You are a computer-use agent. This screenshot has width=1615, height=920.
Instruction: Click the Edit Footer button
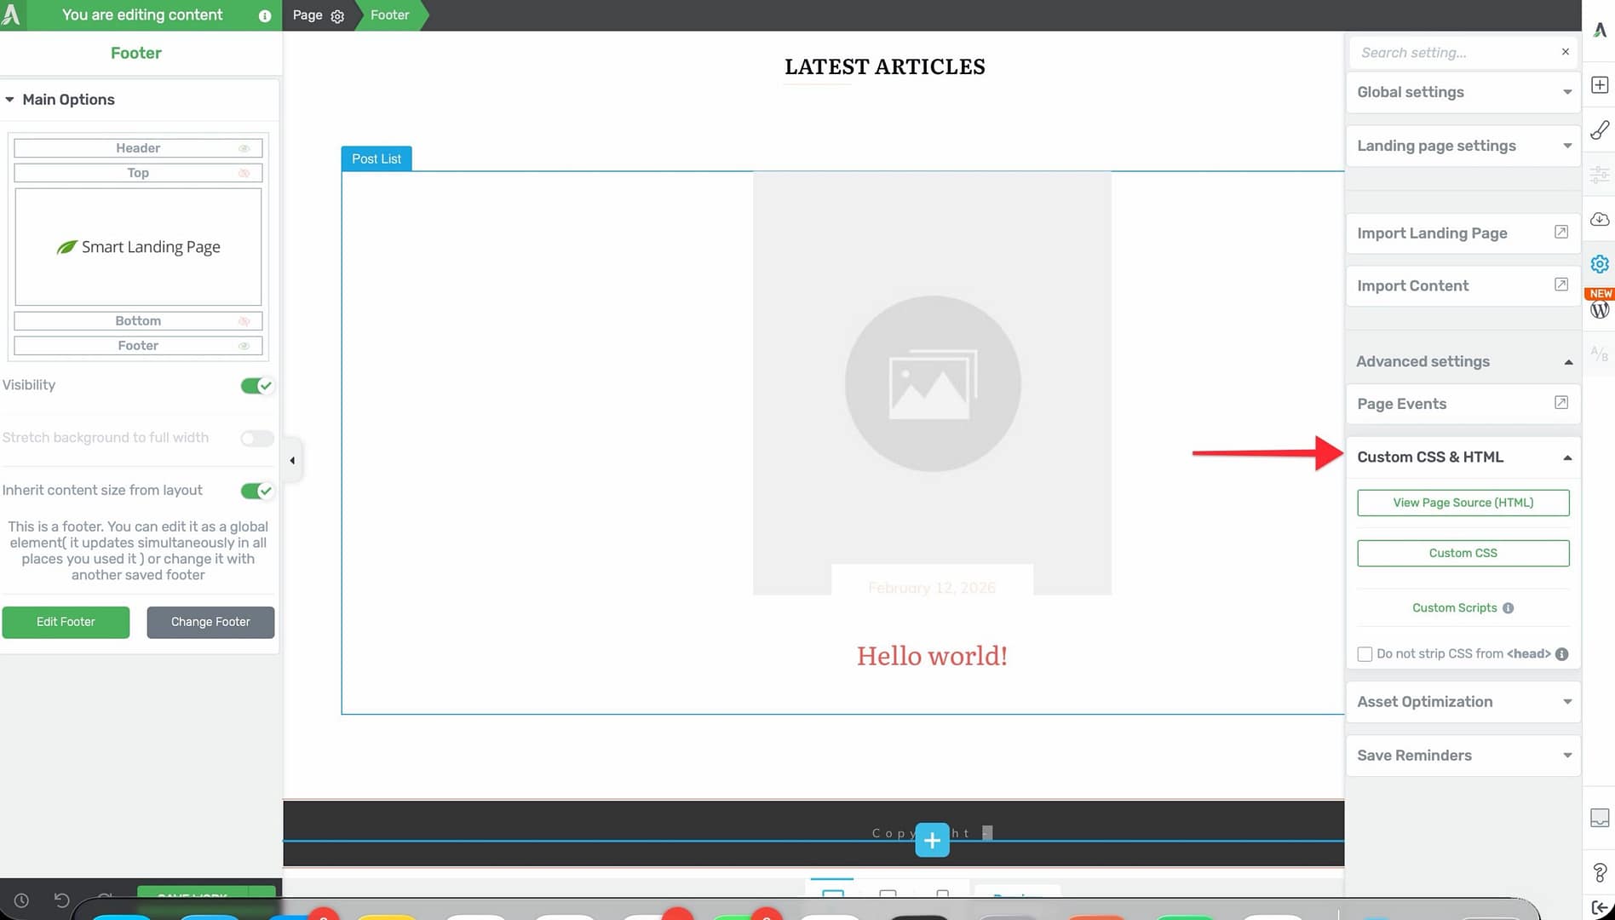tap(66, 622)
